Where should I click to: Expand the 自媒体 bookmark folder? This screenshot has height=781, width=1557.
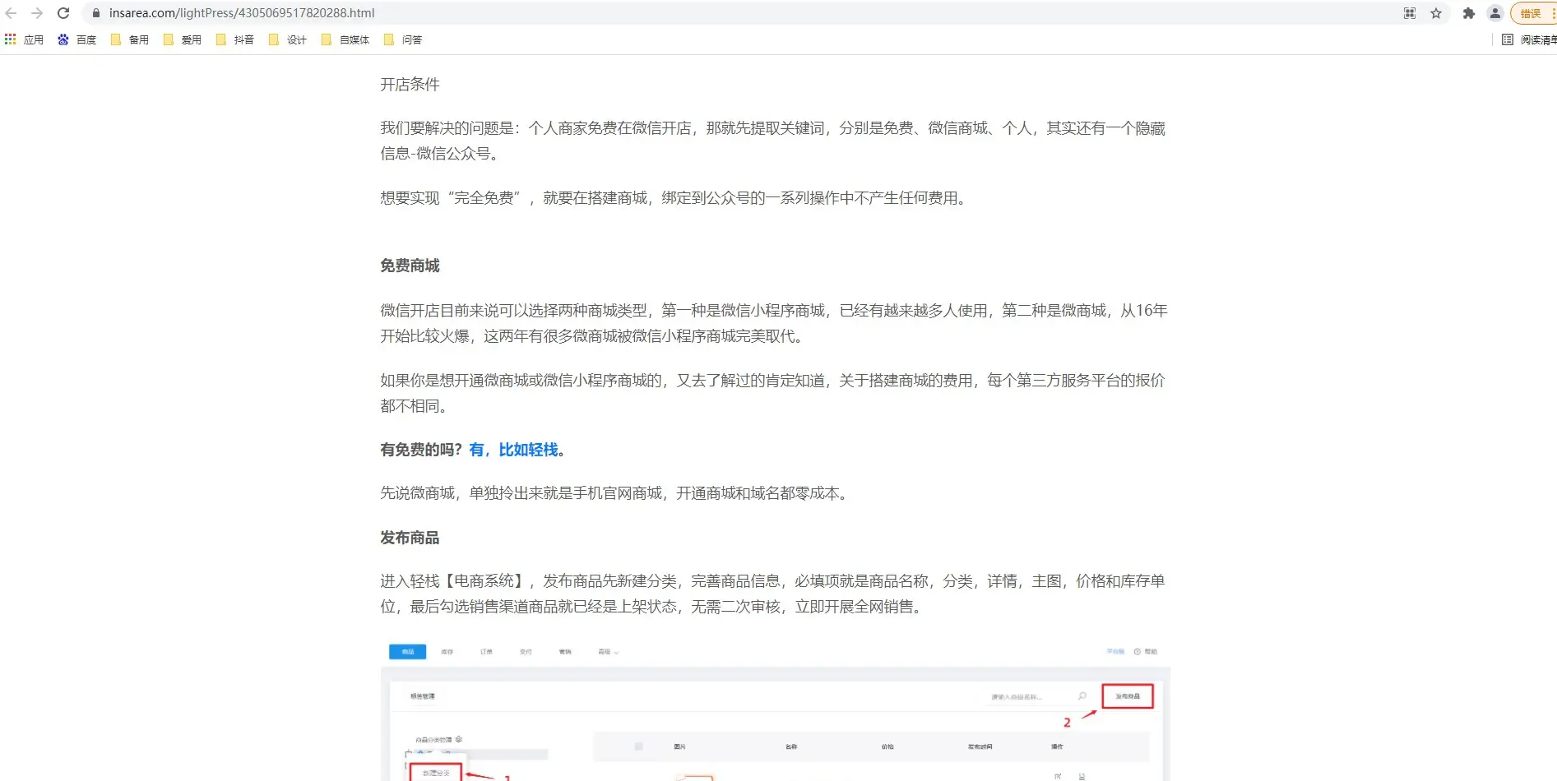(345, 39)
